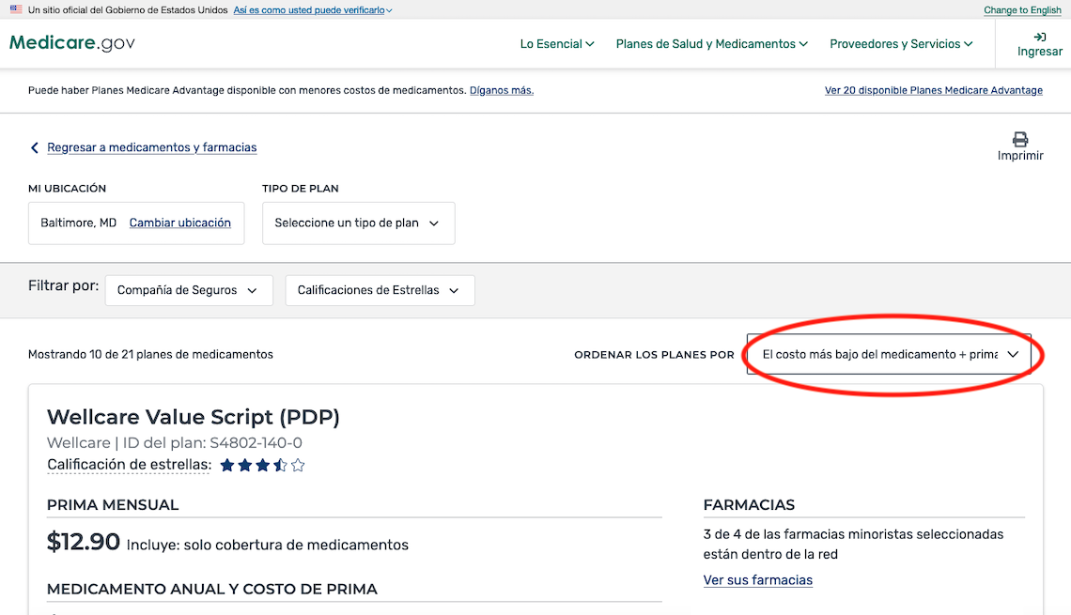Click the Change to English link

coord(1022,9)
